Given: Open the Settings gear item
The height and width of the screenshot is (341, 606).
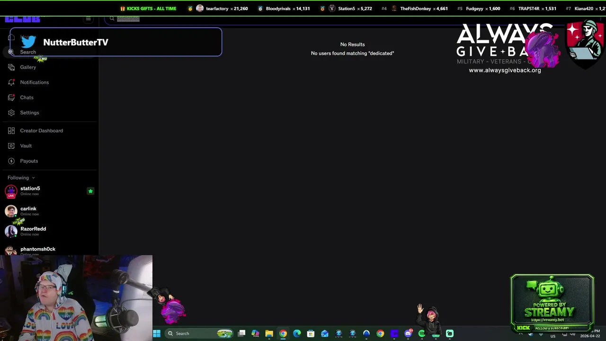Looking at the screenshot, I should point(49,113).
